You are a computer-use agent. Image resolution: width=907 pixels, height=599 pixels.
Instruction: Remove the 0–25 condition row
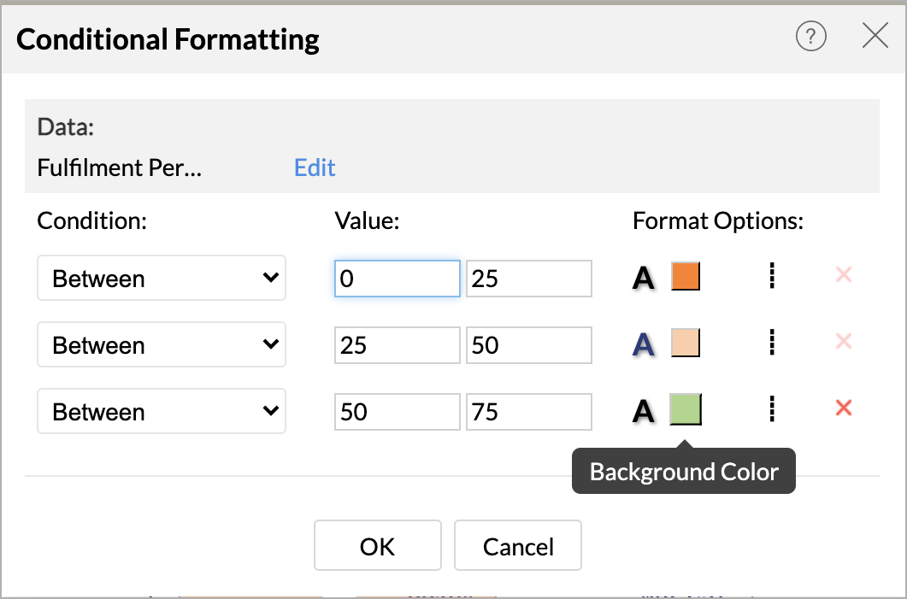pos(844,275)
